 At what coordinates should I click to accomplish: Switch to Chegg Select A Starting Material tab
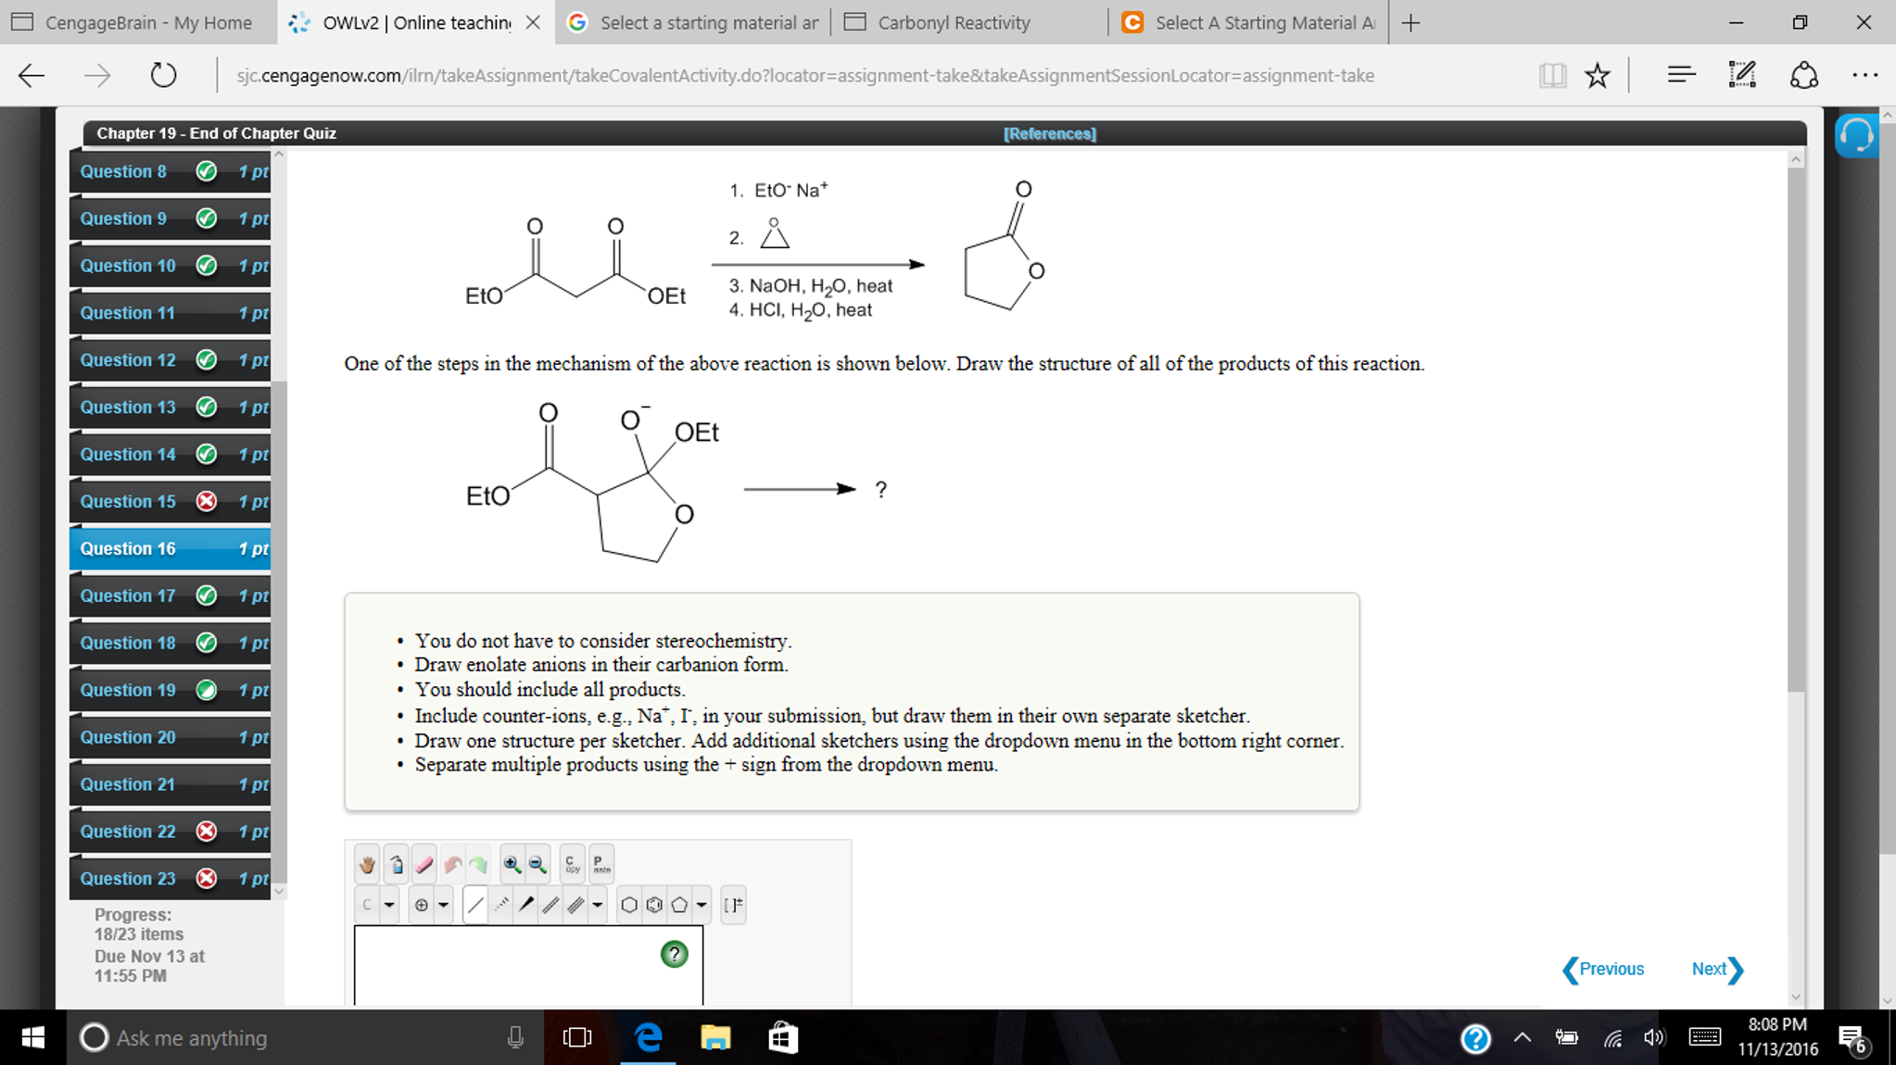1248,22
